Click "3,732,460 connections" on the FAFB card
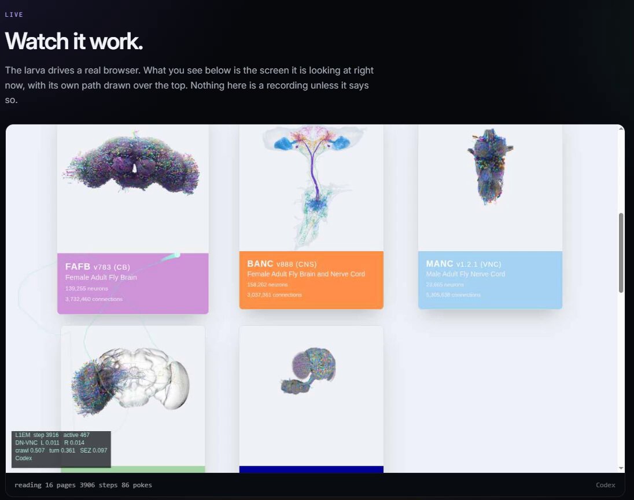This screenshot has height=500, width=634. (94, 299)
